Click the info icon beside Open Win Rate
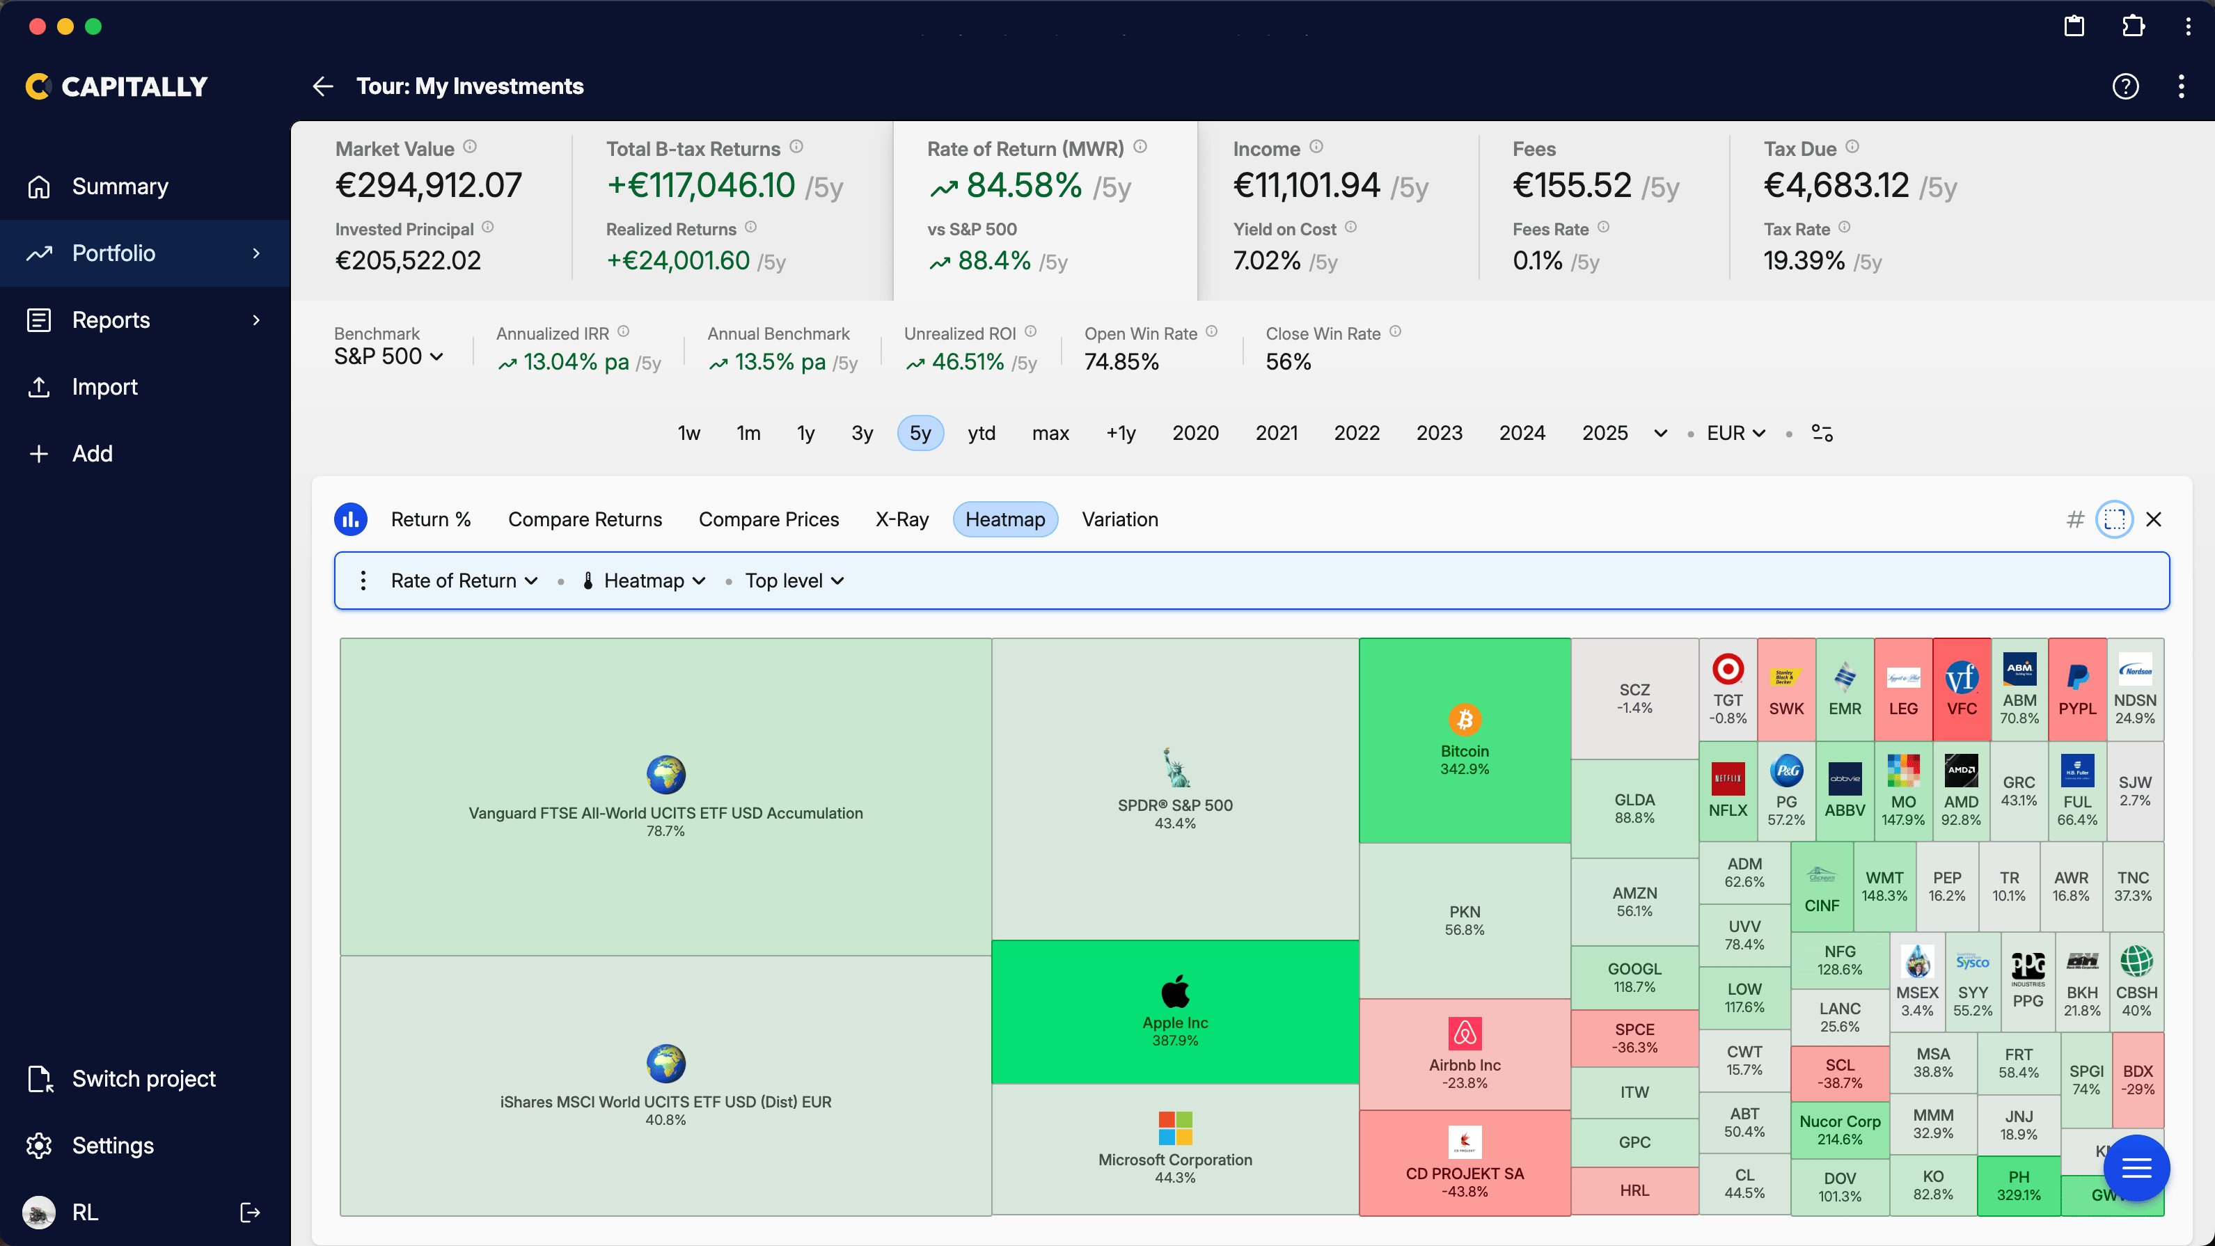Screen dimensions: 2215x1246 click(1211, 332)
